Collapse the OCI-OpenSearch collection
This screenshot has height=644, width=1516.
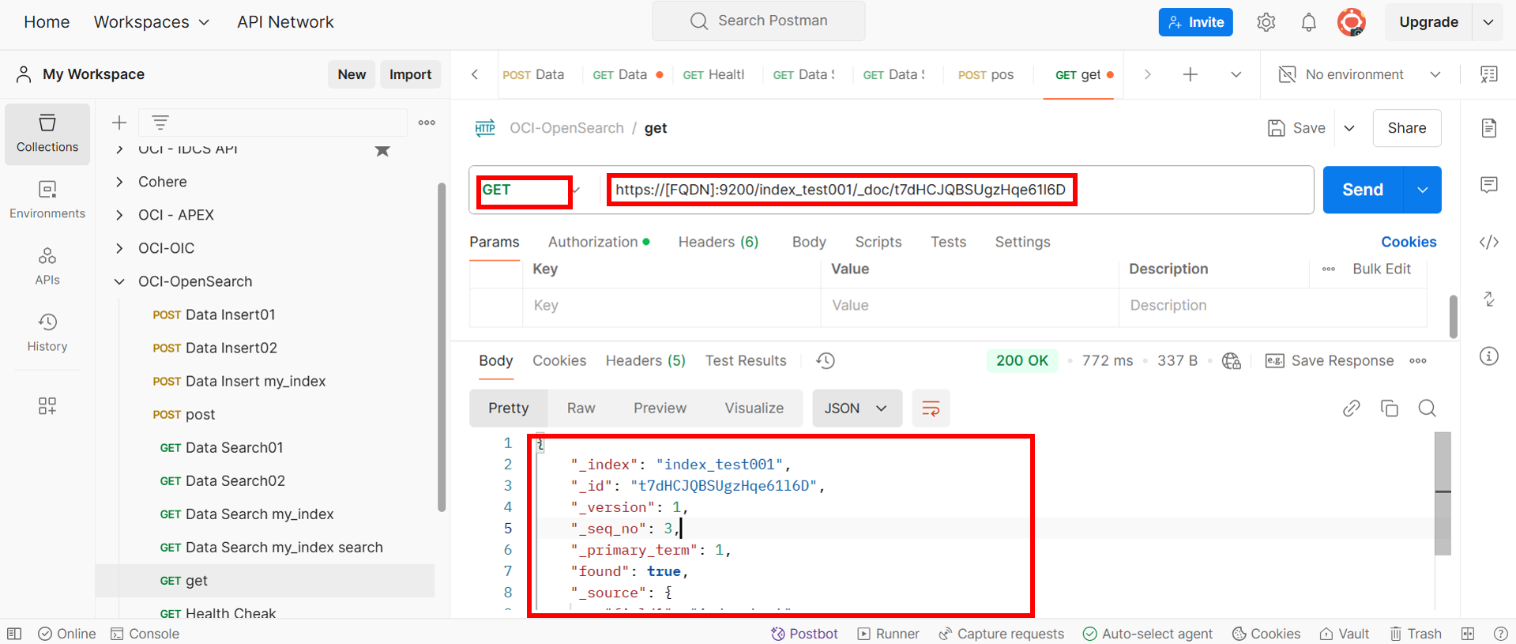119,281
